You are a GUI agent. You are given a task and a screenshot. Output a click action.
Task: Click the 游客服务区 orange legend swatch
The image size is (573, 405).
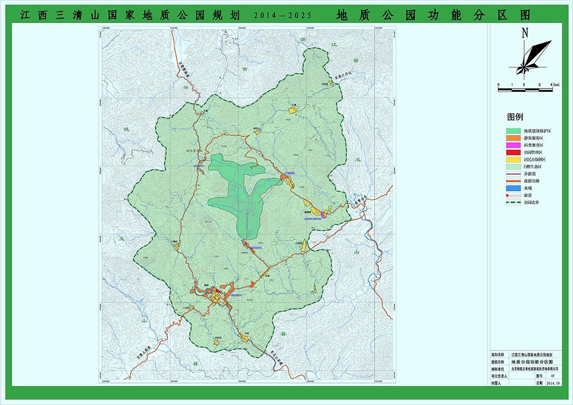[514, 138]
